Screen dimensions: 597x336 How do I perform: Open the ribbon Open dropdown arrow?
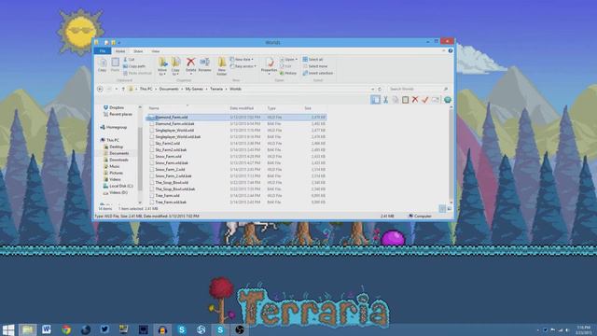[x=297, y=60]
